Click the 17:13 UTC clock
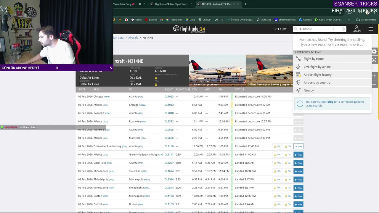Screen dimensions: 379x213 [x=280, y=29]
